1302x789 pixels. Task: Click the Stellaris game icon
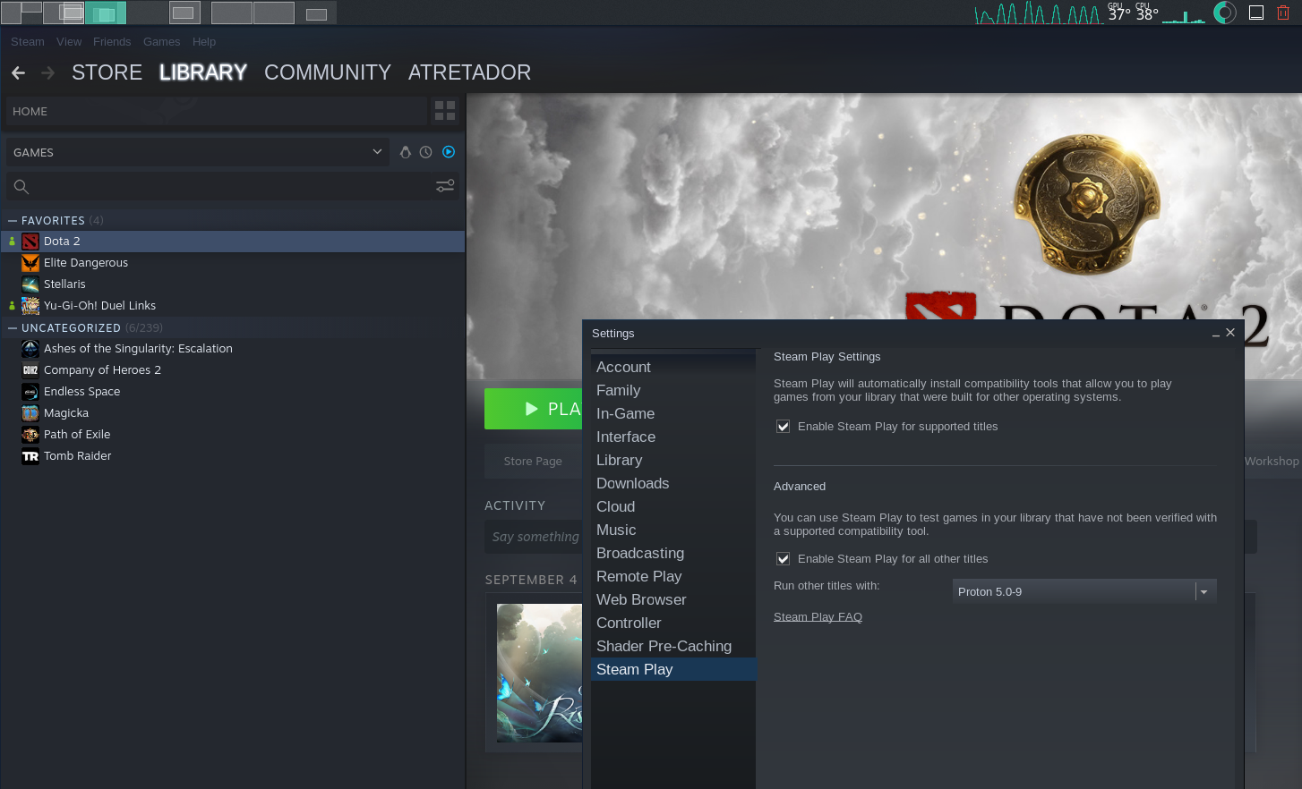(x=30, y=284)
